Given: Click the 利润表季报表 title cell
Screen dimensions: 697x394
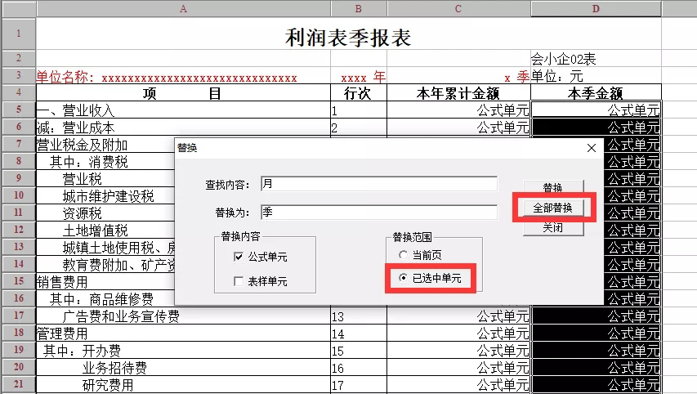Looking at the screenshot, I should pos(348,37).
